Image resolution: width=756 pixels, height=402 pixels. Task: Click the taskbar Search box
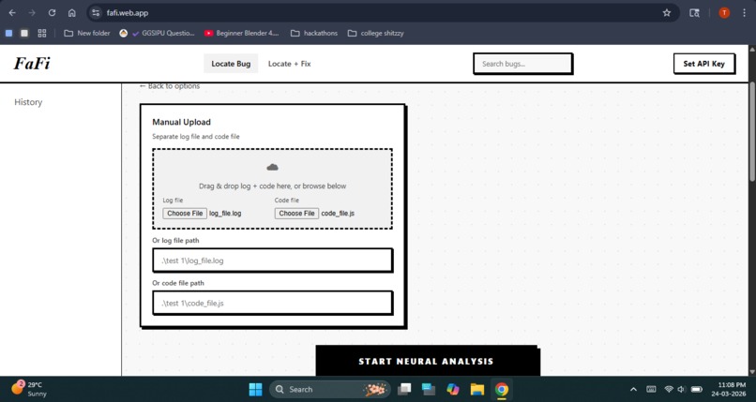point(330,389)
